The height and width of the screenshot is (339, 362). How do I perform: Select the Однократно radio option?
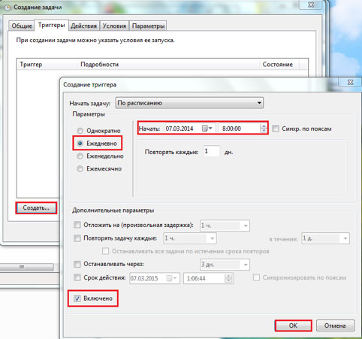80,131
